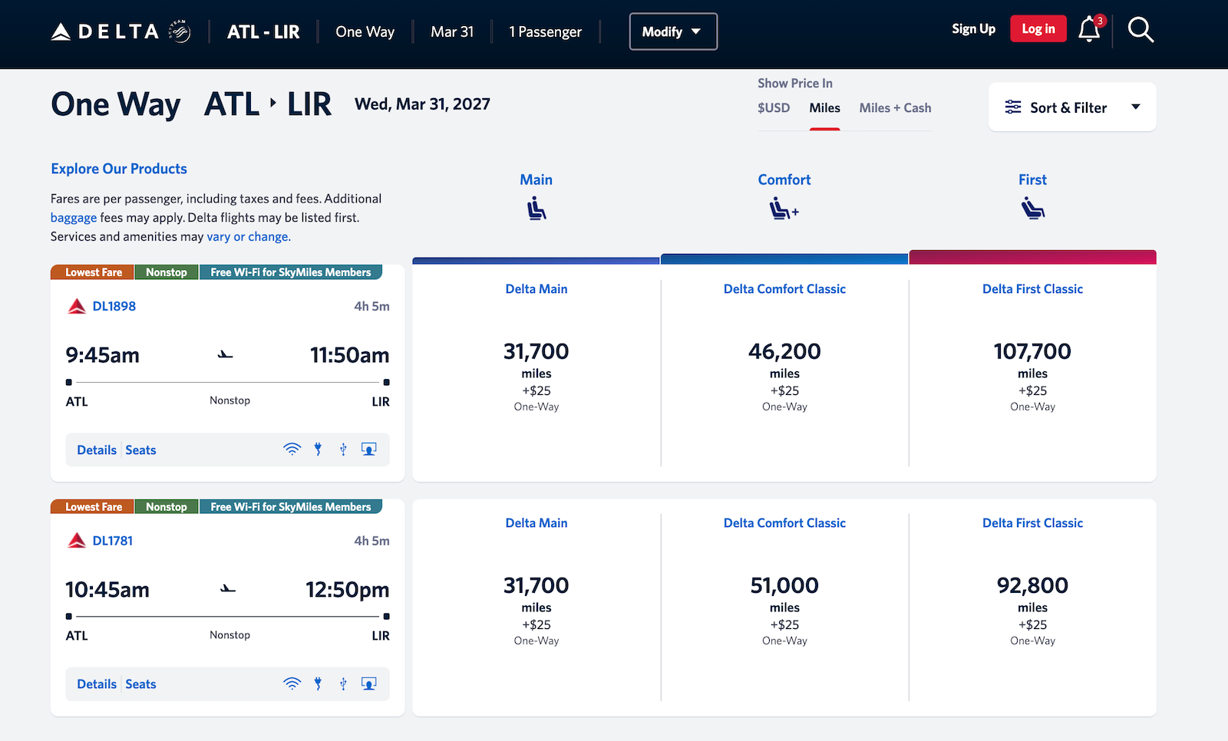This screenshot has width=1228, height=741.
Task: Select Delta Main 31,700 miles fare for DL1898
Action: tap(536, 374)
